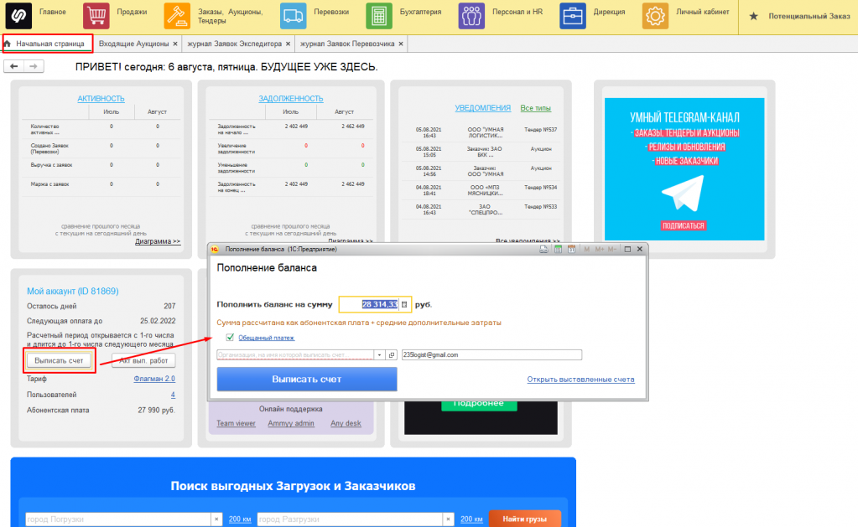
Task: Go forward with the right arrow
Action: click(x=34, y=66)
